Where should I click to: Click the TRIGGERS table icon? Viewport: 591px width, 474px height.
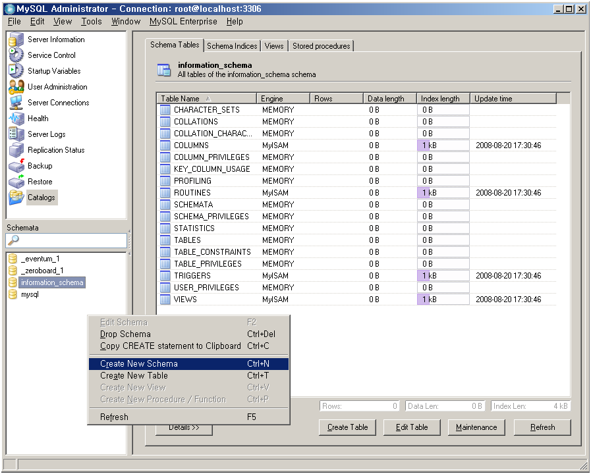pyautogui.click(x=165, y=276)
